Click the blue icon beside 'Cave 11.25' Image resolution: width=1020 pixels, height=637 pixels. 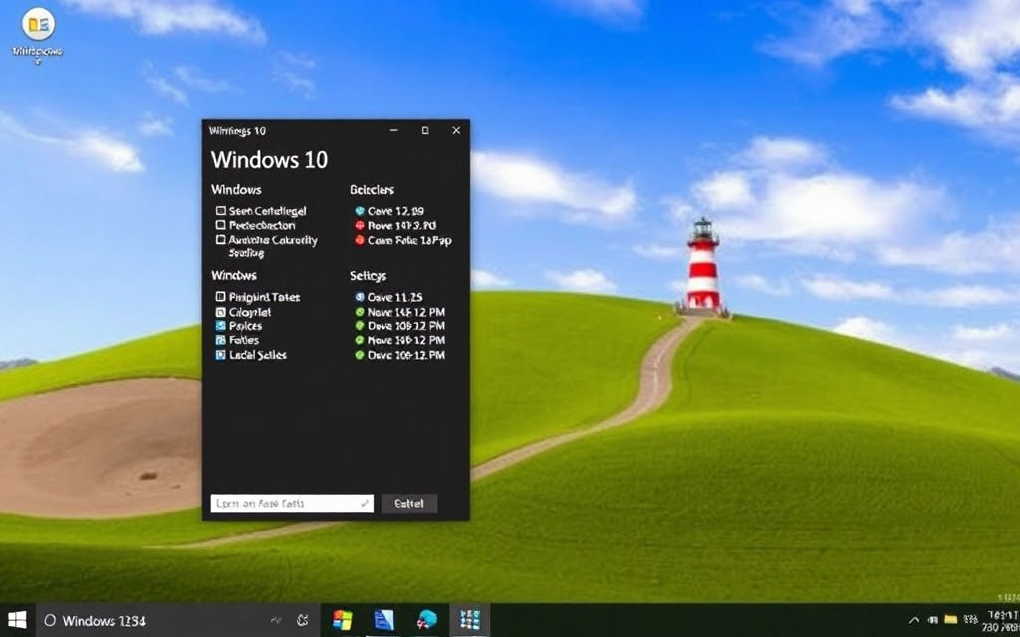[x=359, y=297]
